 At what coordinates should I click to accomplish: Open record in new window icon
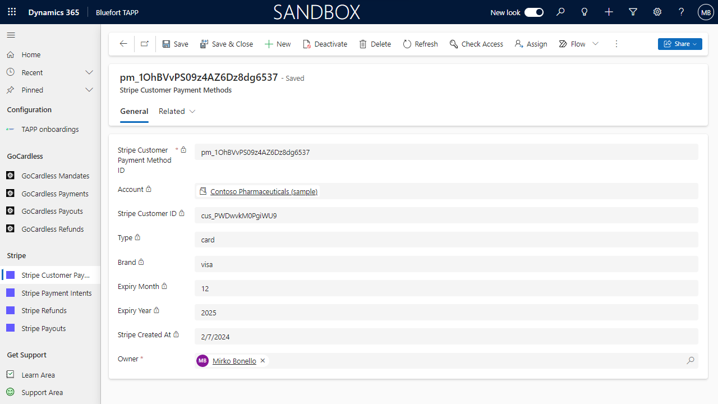coord(145,44)
